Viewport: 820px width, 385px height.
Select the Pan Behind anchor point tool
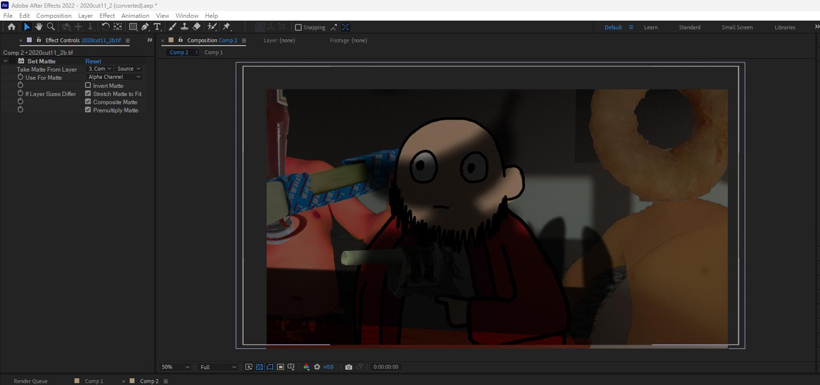coord(118,27)
